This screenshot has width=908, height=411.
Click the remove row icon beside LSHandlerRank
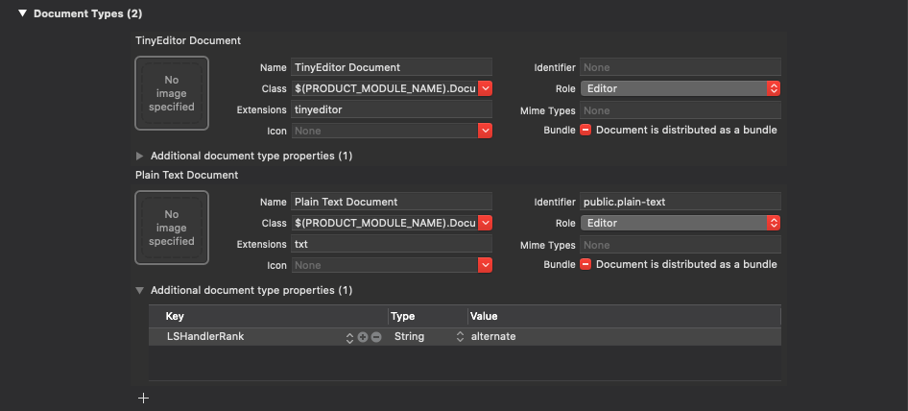[376, 337]
